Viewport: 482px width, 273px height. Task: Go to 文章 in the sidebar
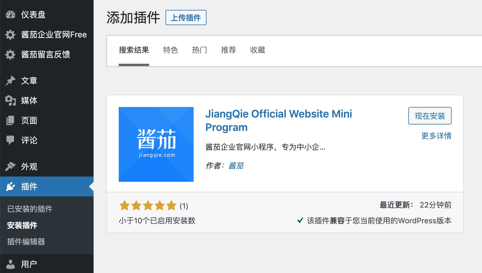(x=47, y=81)
